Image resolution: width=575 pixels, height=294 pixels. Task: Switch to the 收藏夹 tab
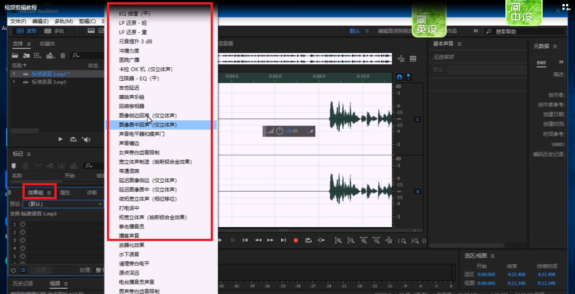point(47,44)
